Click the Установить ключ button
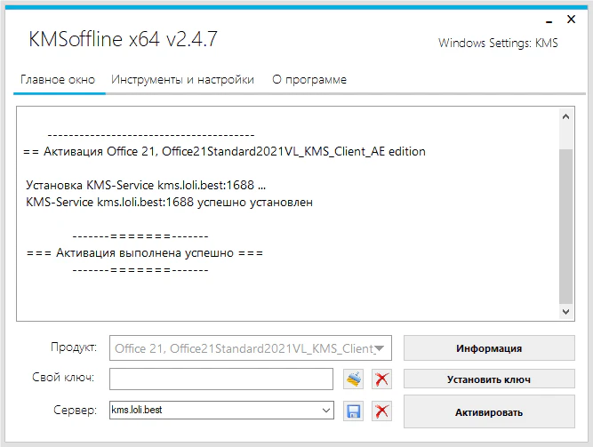Image resolution: width=593 pixels, height=447 pixels. click(x=489, y=379)
